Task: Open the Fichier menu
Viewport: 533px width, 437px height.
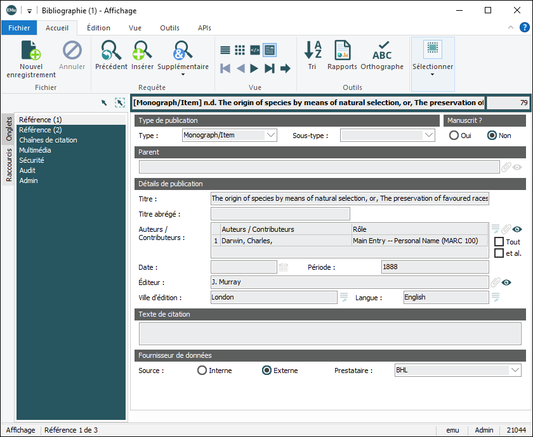Action: click(19, 28)
